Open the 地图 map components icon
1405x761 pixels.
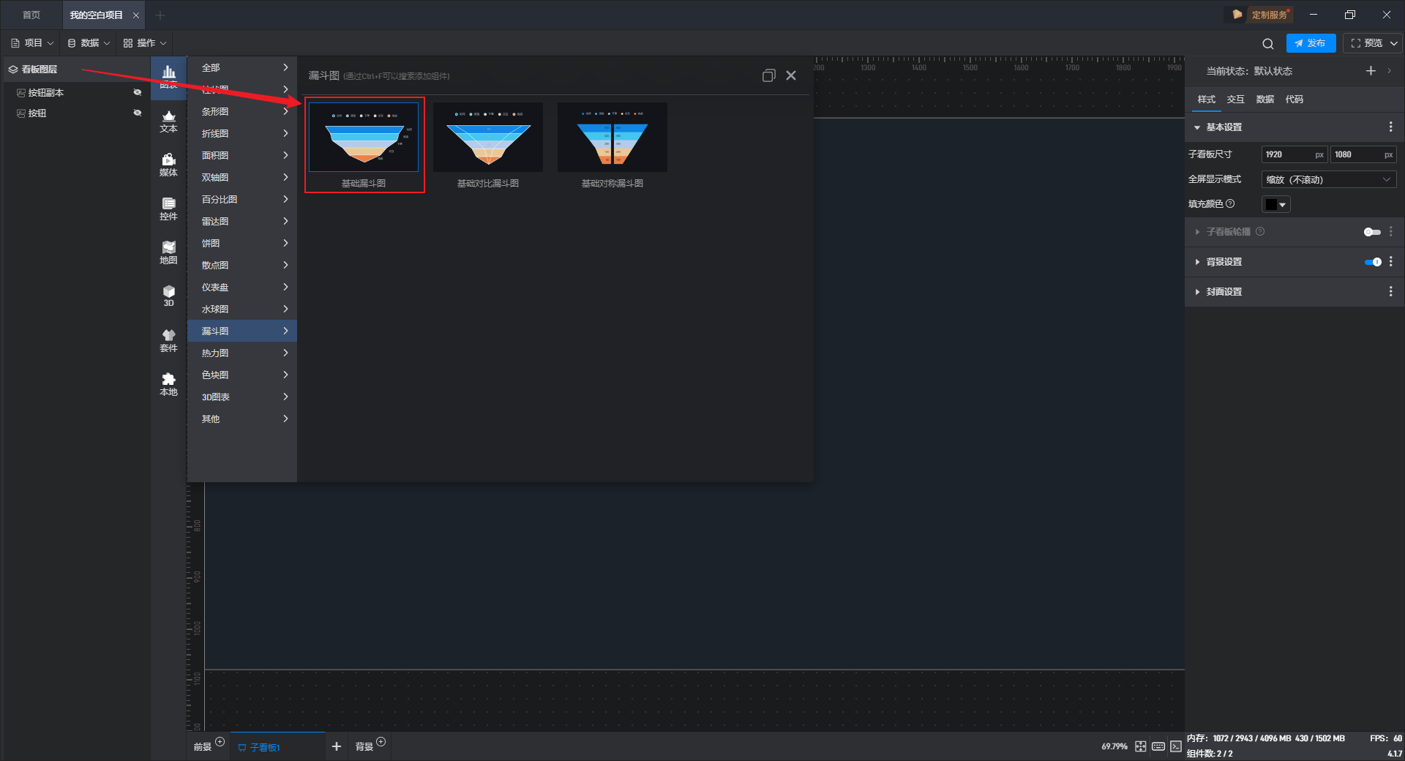tap(168, 253)
